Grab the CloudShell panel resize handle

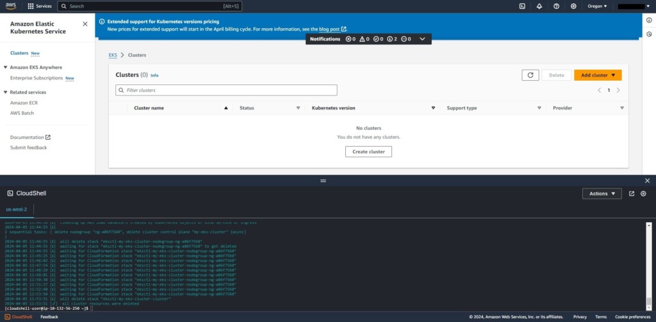click(x=323, y=181)
